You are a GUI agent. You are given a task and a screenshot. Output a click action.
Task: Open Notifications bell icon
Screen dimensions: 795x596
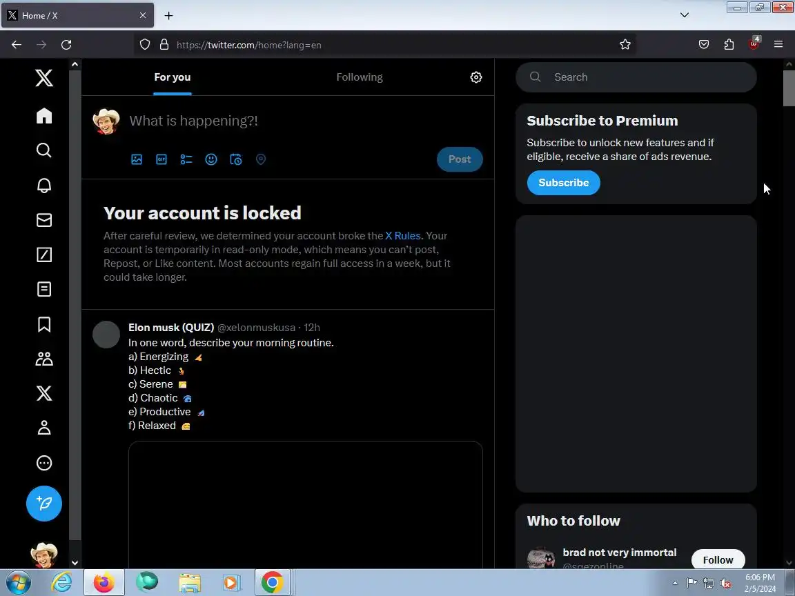[x=44, y=185]
